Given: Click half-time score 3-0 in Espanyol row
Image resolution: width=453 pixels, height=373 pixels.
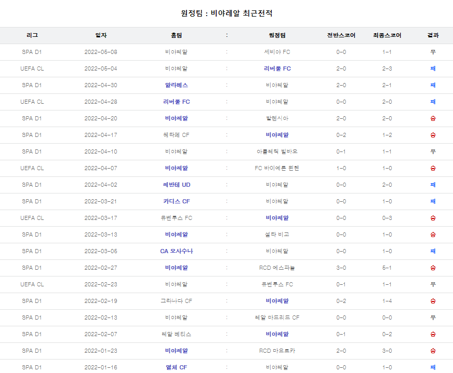Looking at the screenshot, I should (x=341, y=268).
